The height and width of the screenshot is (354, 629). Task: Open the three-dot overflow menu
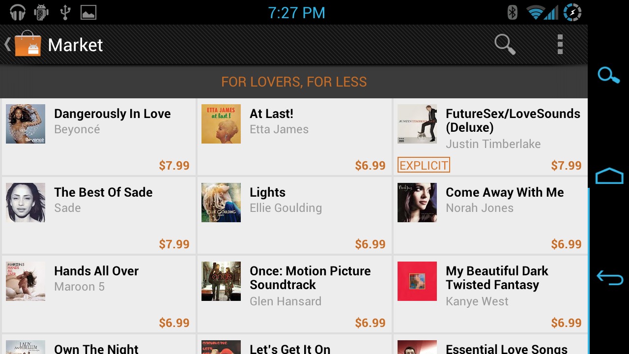560,44
